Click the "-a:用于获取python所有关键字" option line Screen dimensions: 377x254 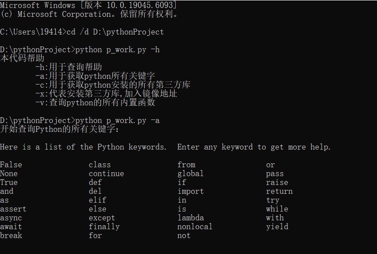click(x=95, y=76)
